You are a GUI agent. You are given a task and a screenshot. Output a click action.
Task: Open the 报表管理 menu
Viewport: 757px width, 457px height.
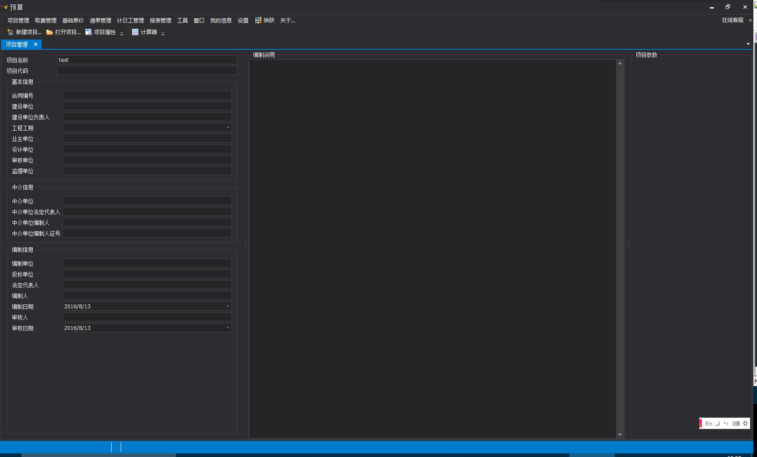pos(161,20)
